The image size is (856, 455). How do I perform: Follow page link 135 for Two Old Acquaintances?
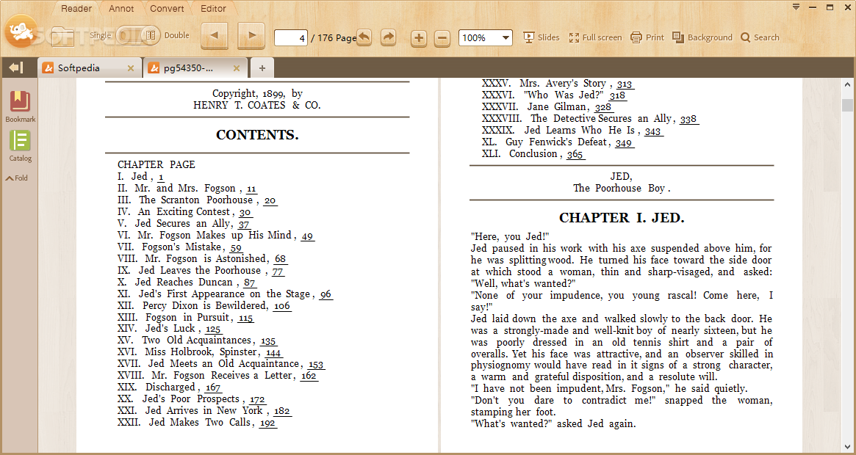tap(268, 341)
